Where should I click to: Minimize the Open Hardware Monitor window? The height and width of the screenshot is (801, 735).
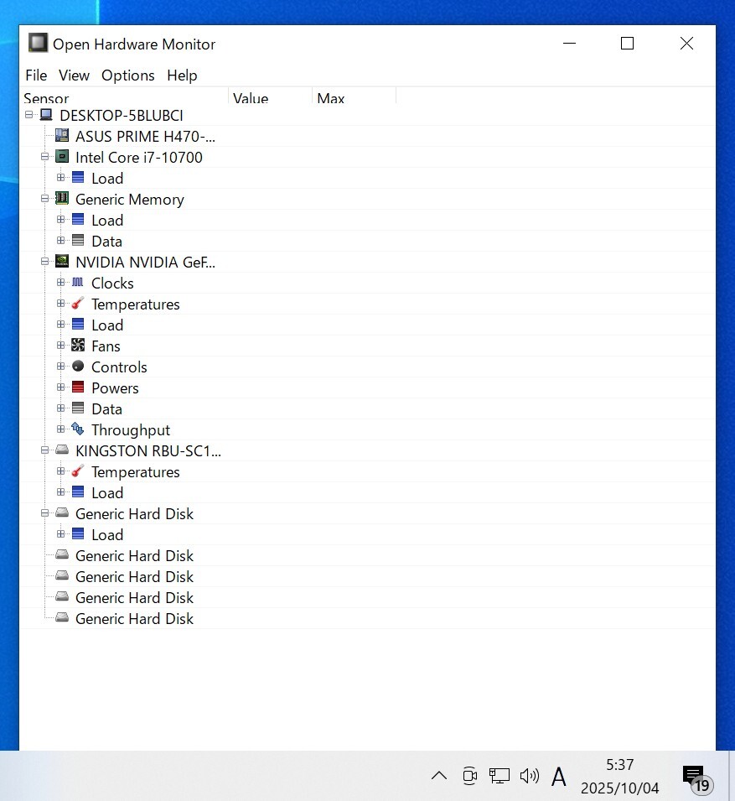[x=570, y=44]
